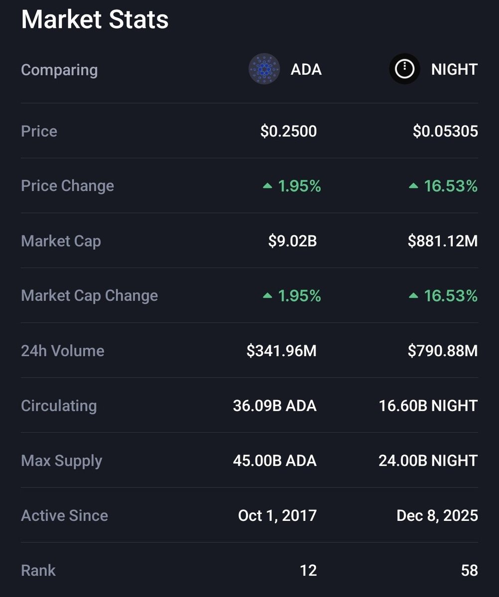Click NIGHT price change up arrow
This screenshot has width=499, height=597.
pyautogui.click(x=413, y=186)
